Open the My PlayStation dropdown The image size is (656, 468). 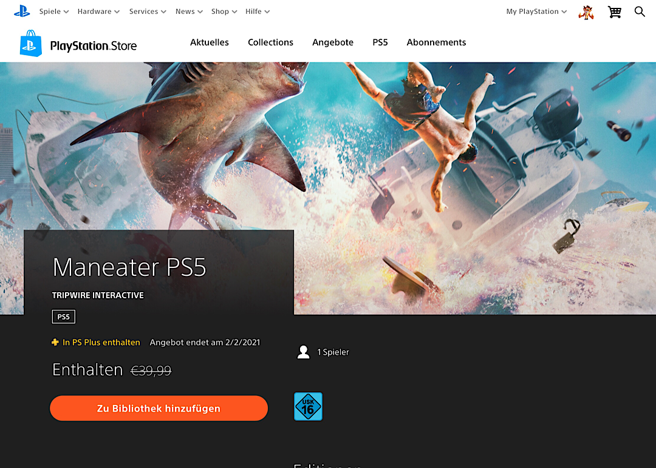point(536,12)
